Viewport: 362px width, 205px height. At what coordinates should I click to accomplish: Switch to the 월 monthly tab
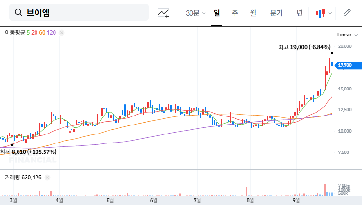[x=253, y=13]
